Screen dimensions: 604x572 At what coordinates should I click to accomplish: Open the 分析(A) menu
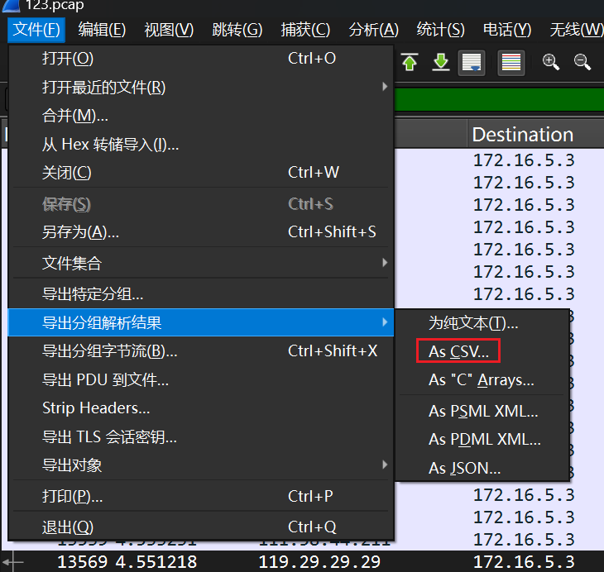373,30
